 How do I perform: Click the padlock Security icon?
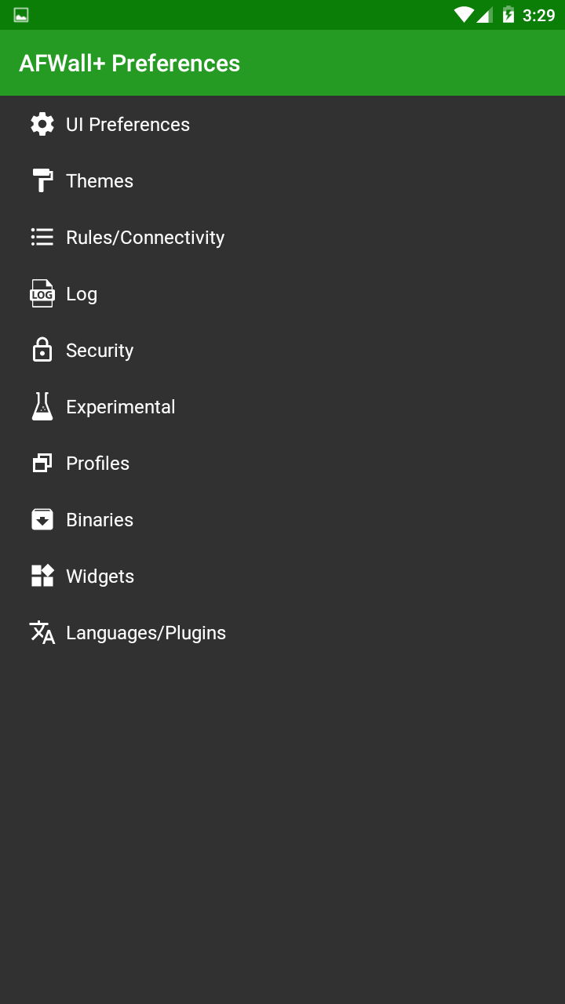(x=42, y=350)
